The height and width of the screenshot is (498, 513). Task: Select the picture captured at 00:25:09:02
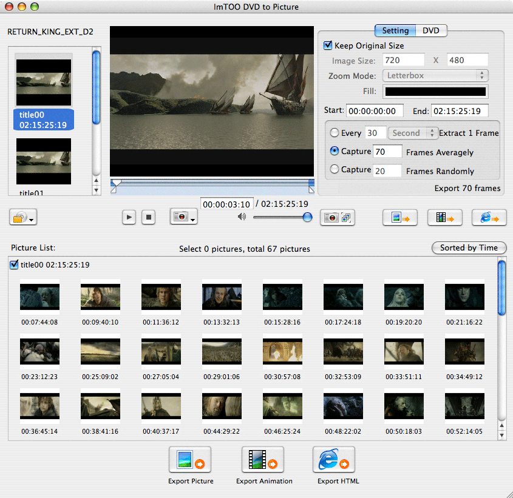pos(100,351)
